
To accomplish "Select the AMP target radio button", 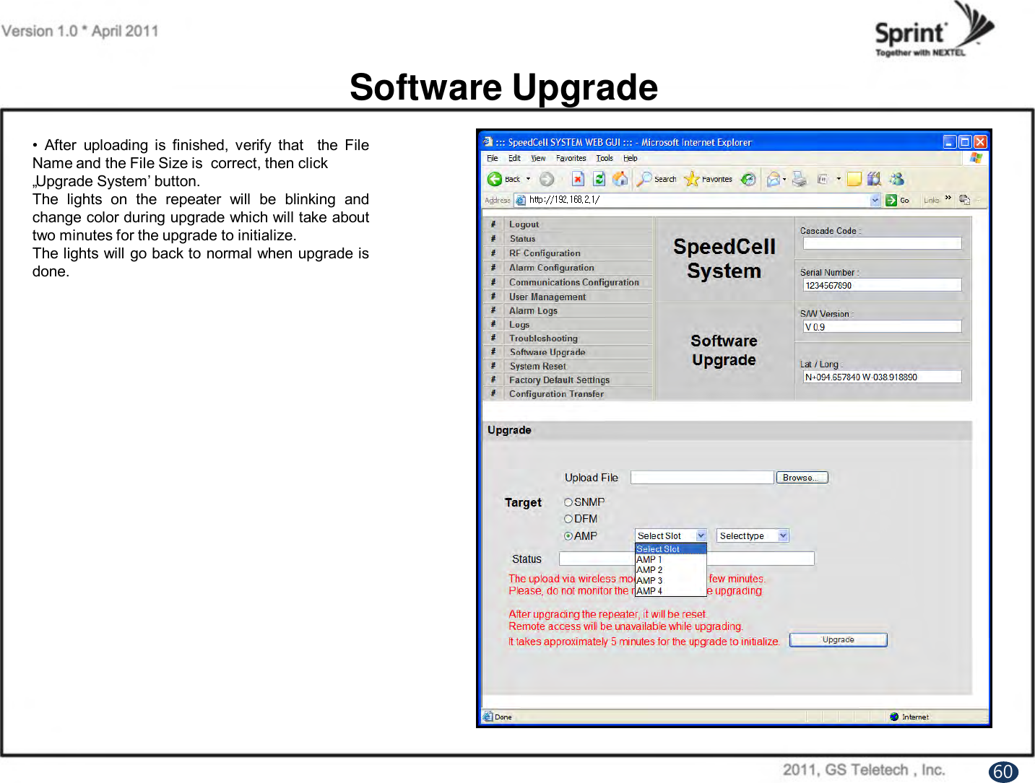I will point(568,536).
